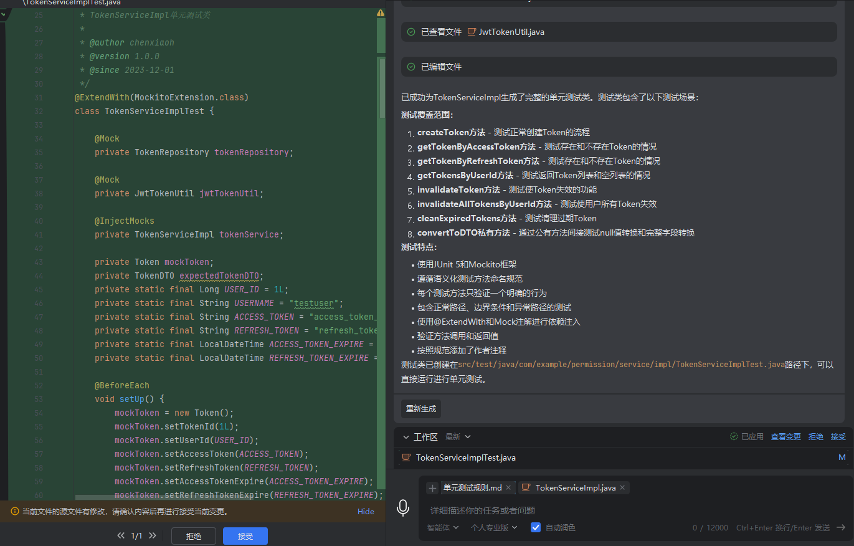This screenshot has height=546, width=854.
Task: Click the blue 接受 button below the editor
Action: [245, 536]
